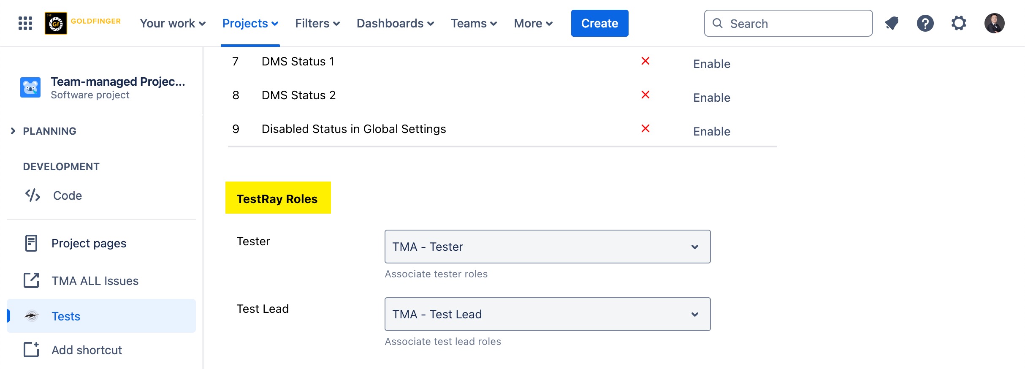Viewport: 1025px width, 369px height.
Task: Click the user profile avatar
Action: coord(994,23)
